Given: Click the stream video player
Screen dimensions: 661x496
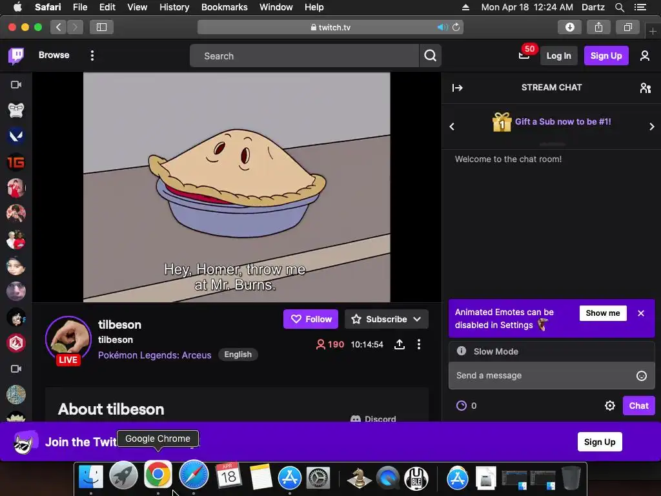Looking at the screenshot, I should click(236, 187).
